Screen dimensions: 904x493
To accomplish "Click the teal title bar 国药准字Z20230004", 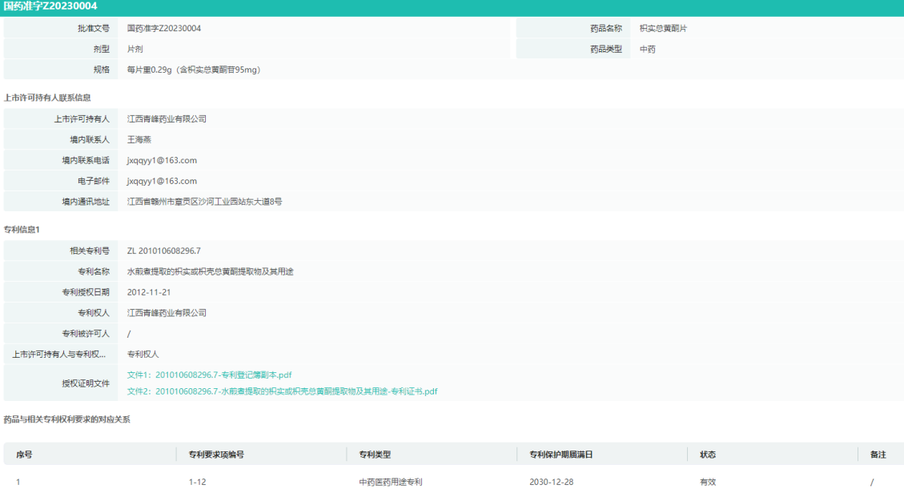I will (51, 6).
